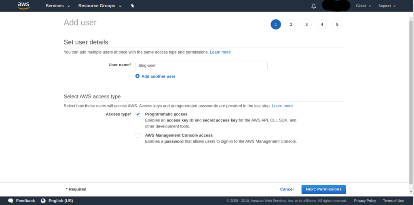Click inside the User name text field
The width and height of the screenshot is (414, 205).
201,65
